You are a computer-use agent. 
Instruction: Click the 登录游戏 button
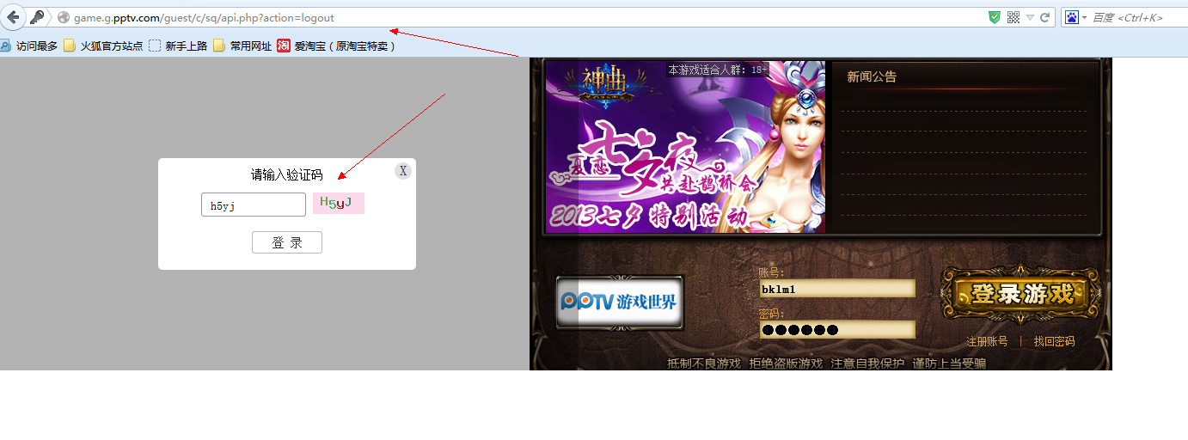coord(1020,294)
